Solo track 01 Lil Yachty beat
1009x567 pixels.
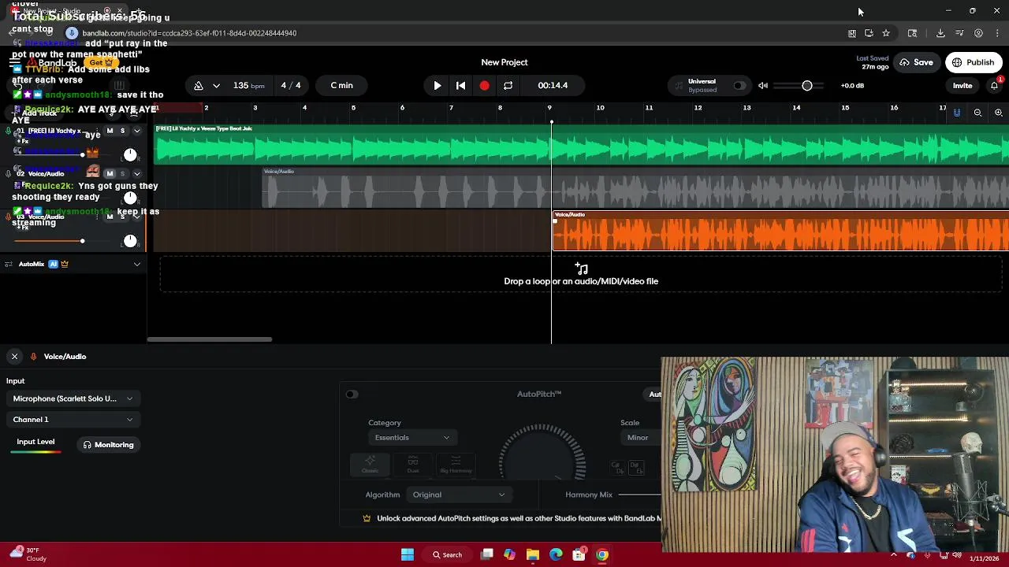tap(122, 131)
